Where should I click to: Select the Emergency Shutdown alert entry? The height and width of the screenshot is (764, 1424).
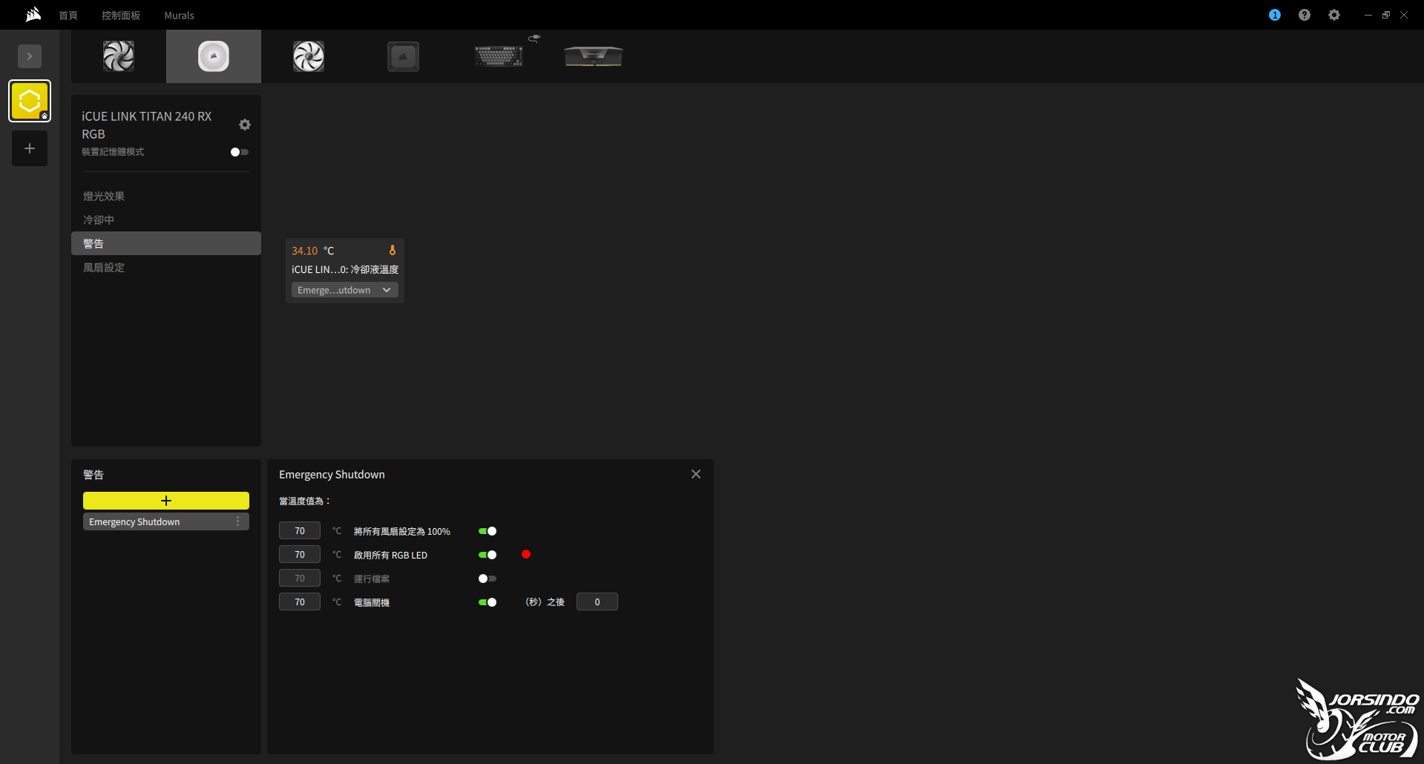166,521
